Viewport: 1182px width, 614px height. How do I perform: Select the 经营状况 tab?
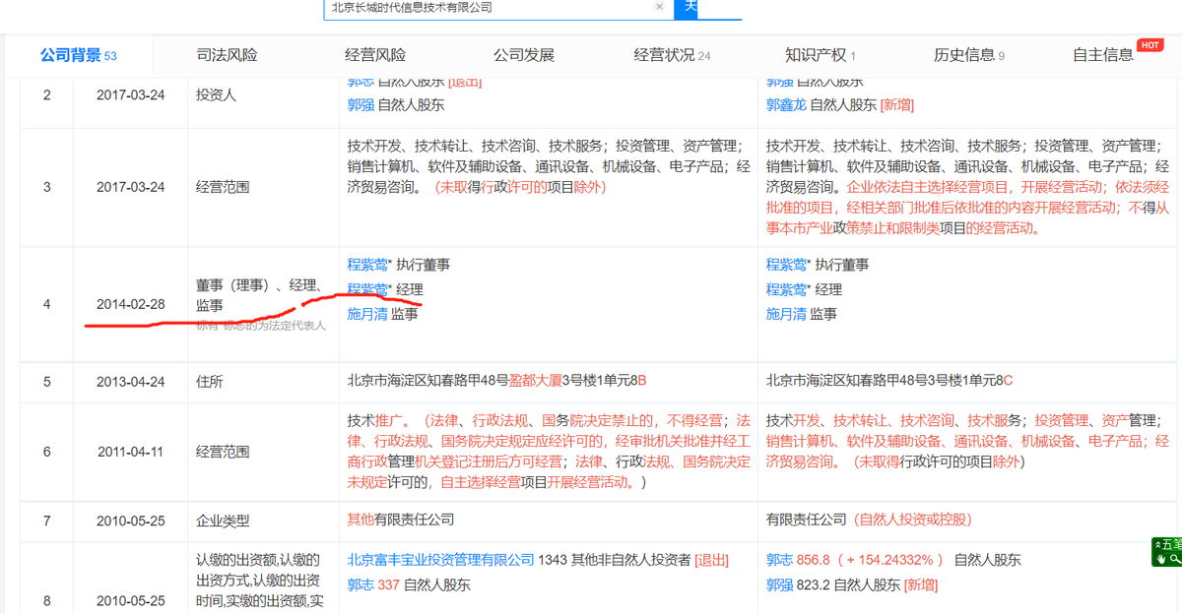pyautogui.click(x=673, y=55)
